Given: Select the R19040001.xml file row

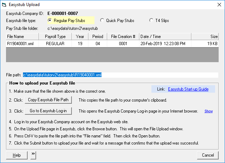Looking at the screenshot, I should tap(112, 44).
